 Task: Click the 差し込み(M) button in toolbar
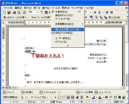pos(112,17)
